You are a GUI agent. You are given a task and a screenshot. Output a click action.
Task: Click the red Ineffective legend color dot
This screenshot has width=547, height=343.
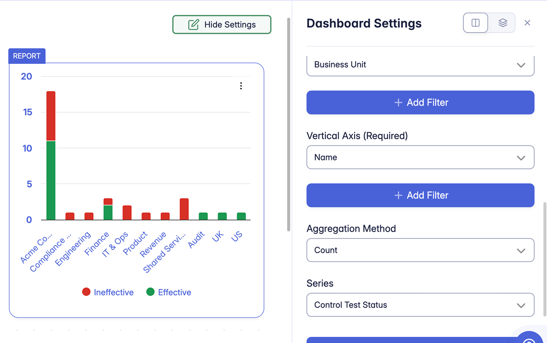(x=86, y=292)
